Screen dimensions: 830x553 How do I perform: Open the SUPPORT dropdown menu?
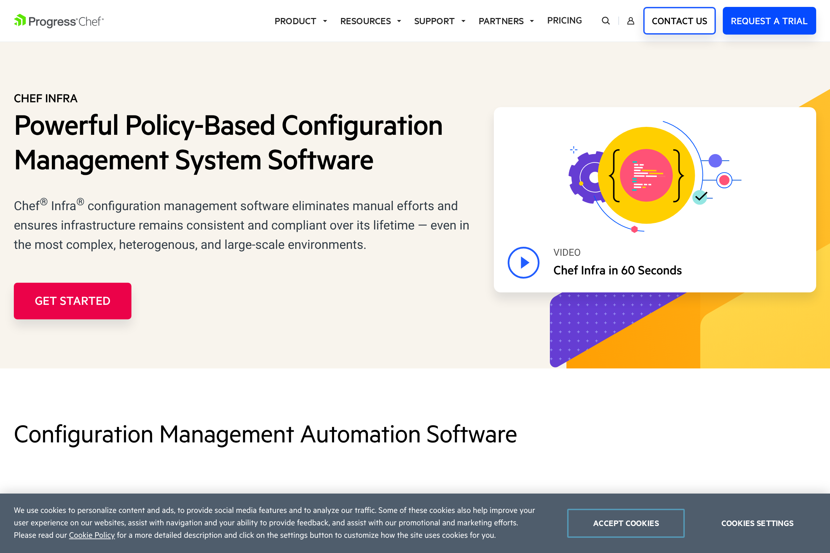pyautogui.click(x=439, y=21)
